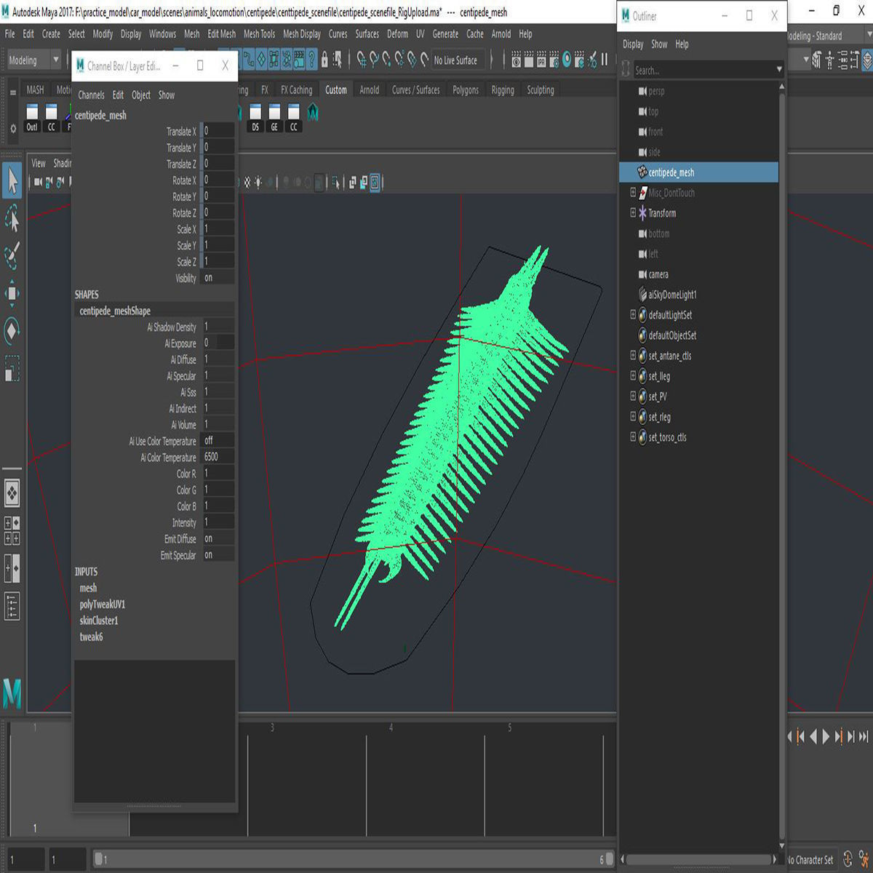873x873 pixels.
Task: Click the shelf settings gear icon
Action: pos(12,128)
